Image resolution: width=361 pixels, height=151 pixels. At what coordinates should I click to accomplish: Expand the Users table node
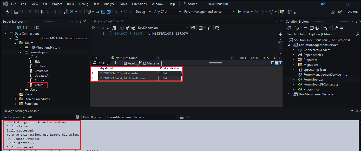click(x=21, y=90)
